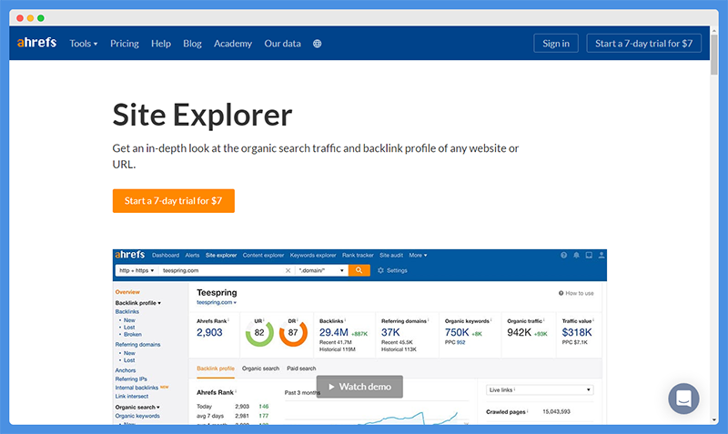Click the help question mark icon in demo toolbar
Image resolution: width=728 pixels, height=434 pixels.
[x=563, y=256]
